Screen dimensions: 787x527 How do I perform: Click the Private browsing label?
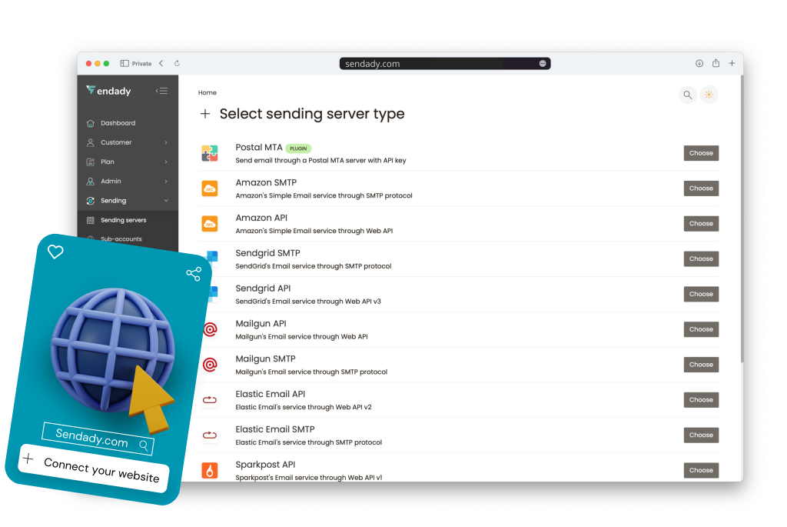click(141, 64)
